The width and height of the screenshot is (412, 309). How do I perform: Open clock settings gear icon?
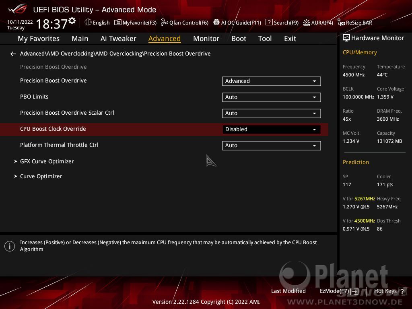(x=72, y=21)
